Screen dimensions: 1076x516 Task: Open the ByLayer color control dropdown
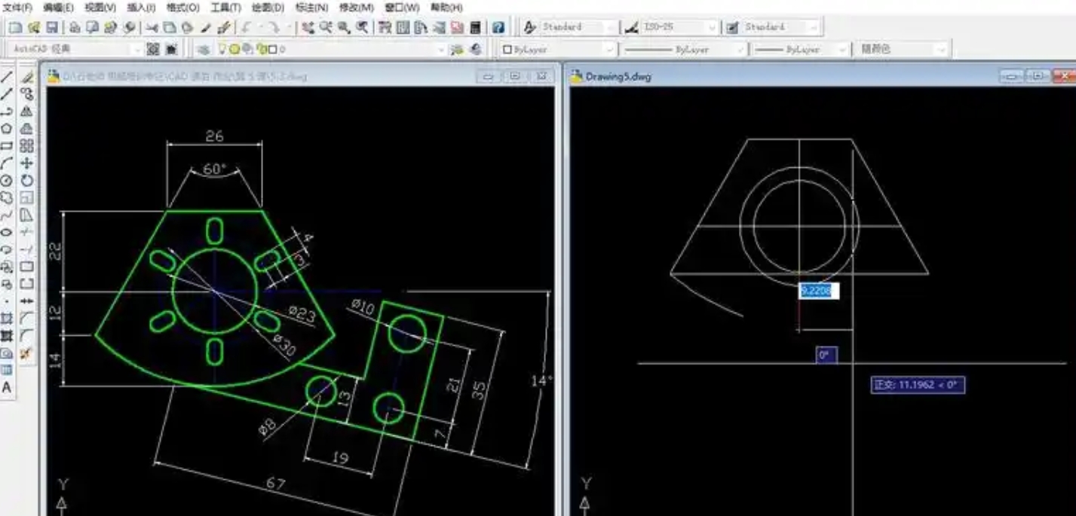click(x=609, y=50)
